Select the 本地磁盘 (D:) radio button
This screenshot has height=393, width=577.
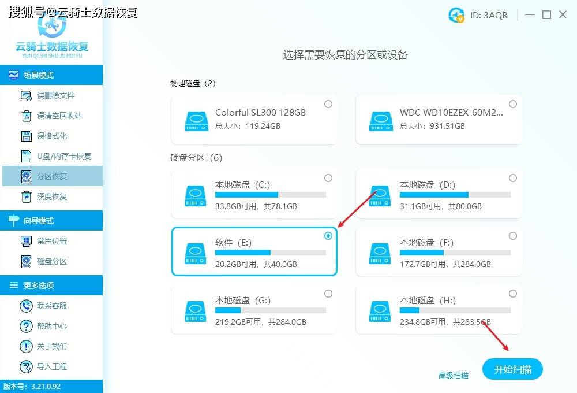512,178
